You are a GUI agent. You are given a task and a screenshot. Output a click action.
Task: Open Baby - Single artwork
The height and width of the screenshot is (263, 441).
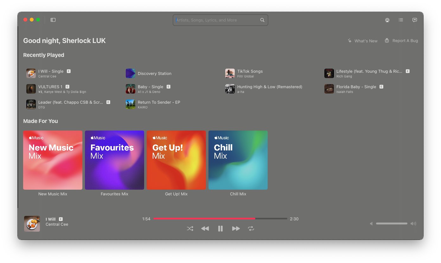tap(131, 89)
